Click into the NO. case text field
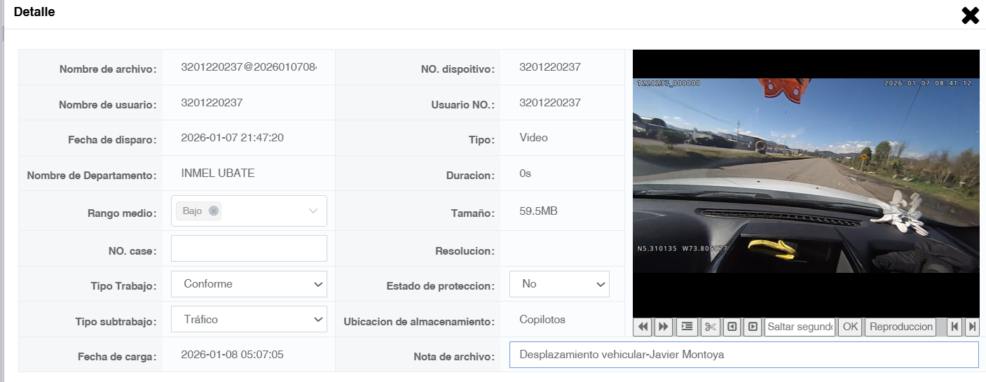This screenshot has width=986, height=382. 249,248
